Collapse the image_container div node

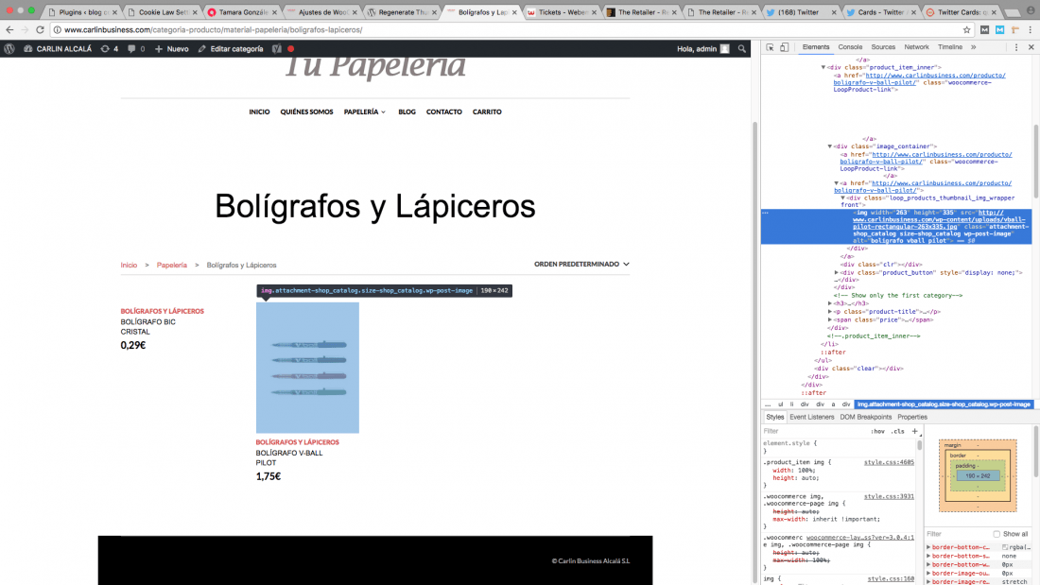pos(830,146)
